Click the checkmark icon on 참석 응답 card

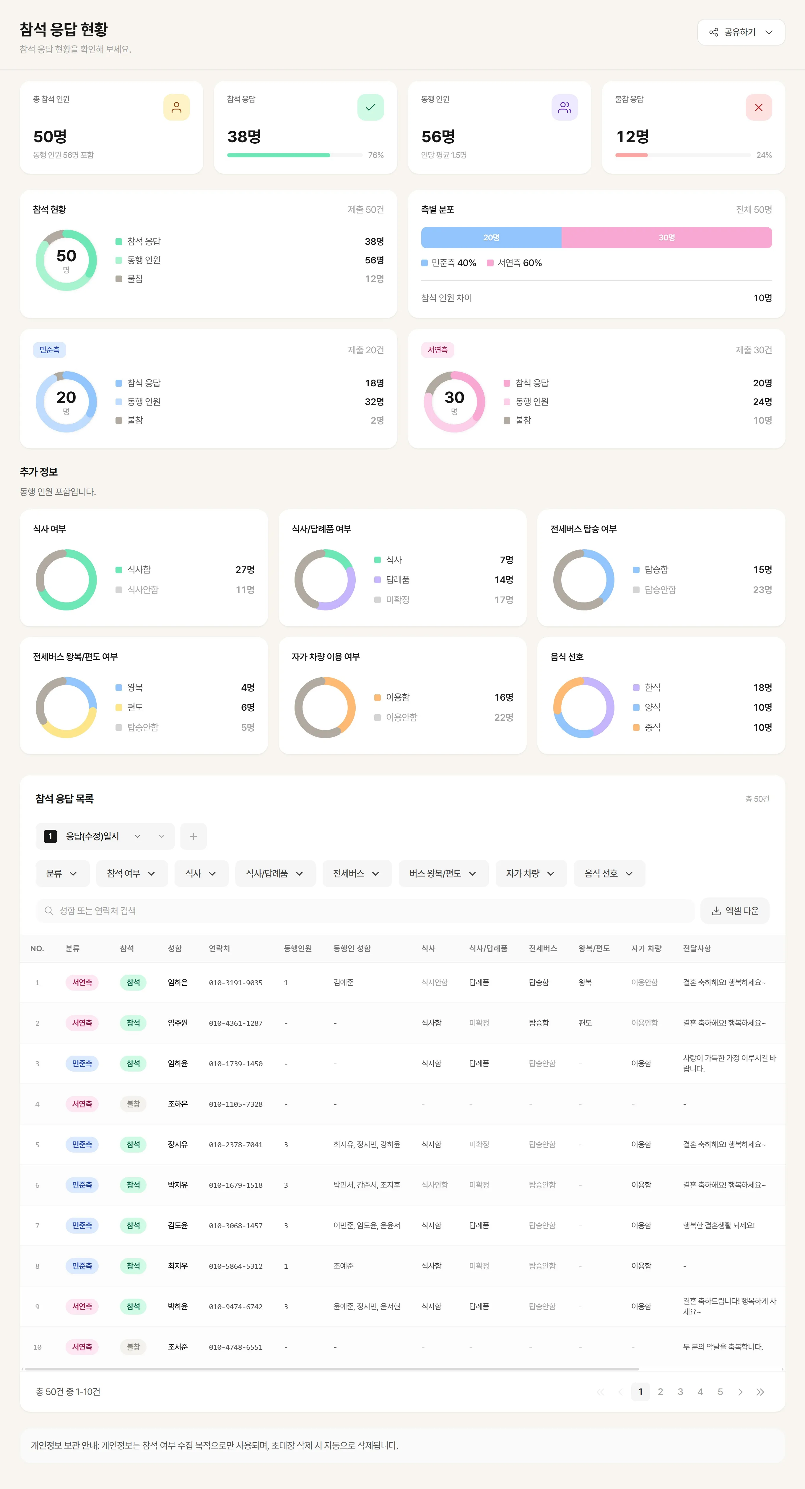(370, 108)
